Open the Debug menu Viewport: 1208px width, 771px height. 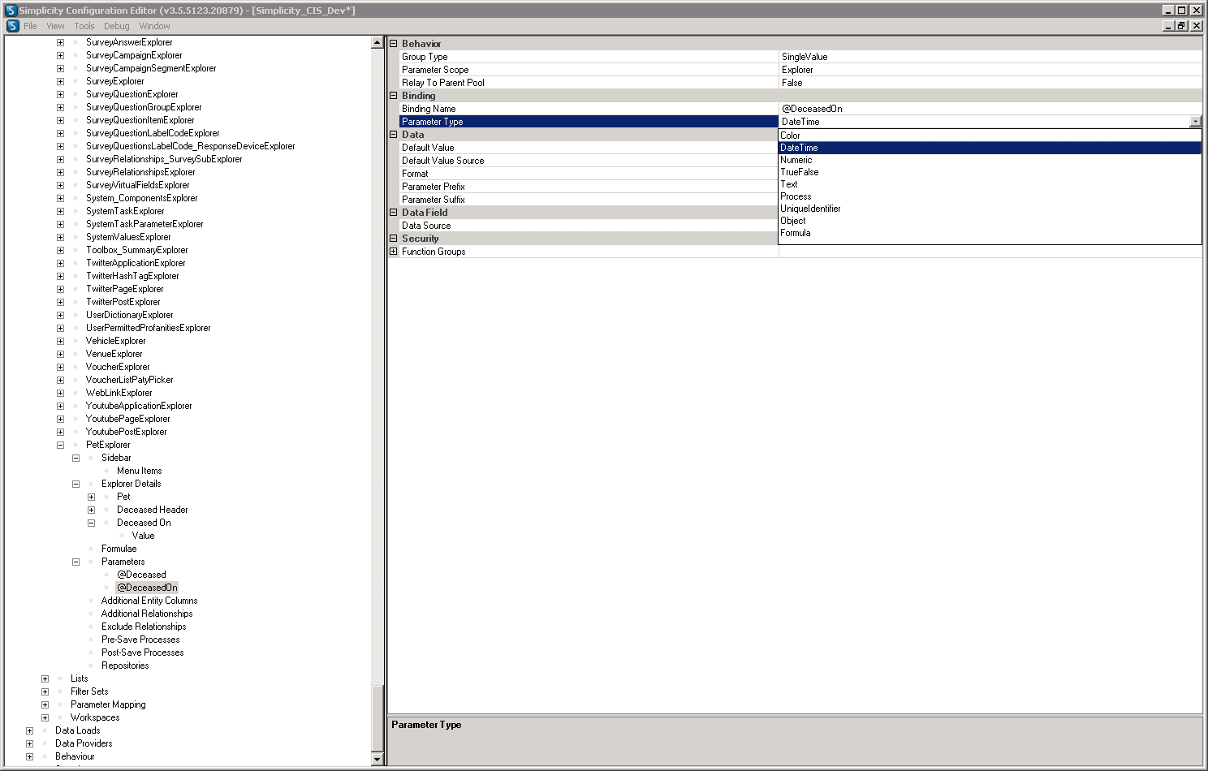pos(117,26)
